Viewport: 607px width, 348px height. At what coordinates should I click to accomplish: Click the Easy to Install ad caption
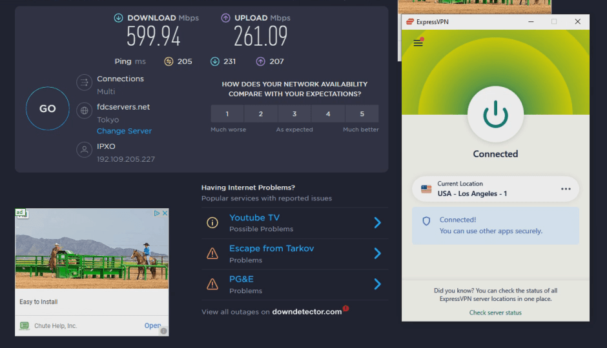pos(38,302)
